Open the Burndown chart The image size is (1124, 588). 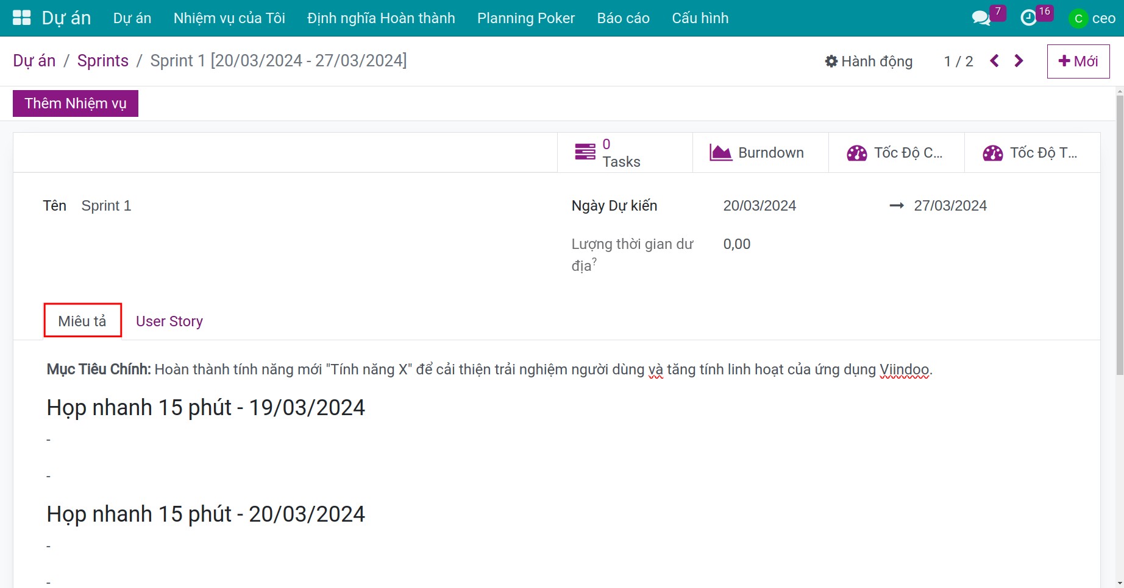pos(761,153)
